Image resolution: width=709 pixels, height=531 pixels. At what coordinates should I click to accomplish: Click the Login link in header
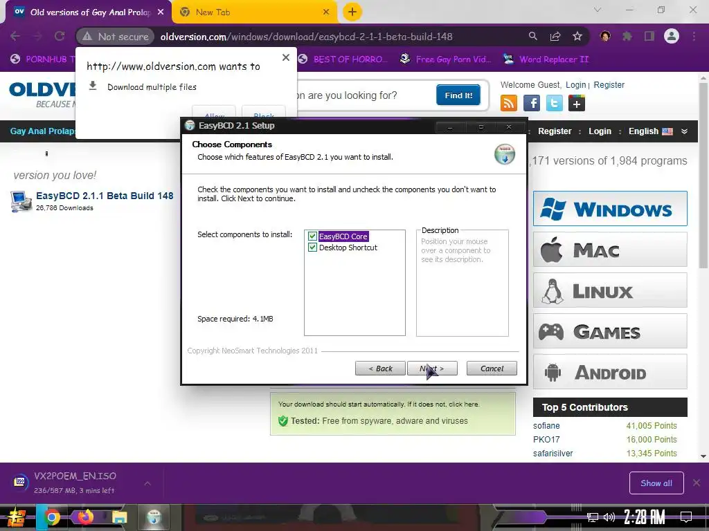[575, 85]
